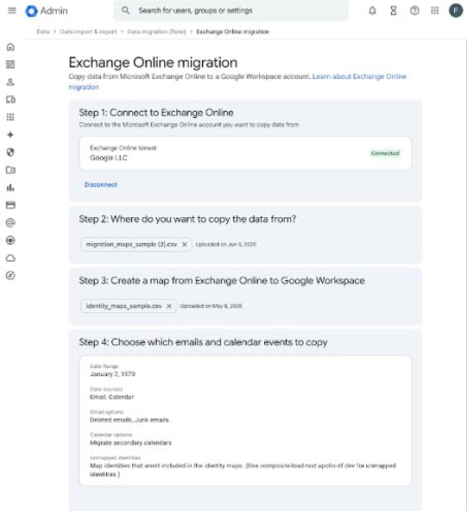The image size is (467, 511).
Task: Open Directory users icon in sidebar
Action: 10,82
